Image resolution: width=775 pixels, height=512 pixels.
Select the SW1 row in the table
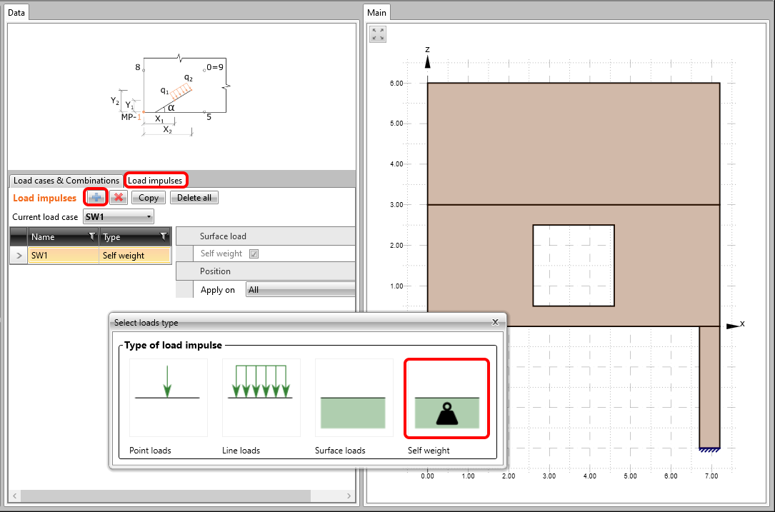point(63,255)
